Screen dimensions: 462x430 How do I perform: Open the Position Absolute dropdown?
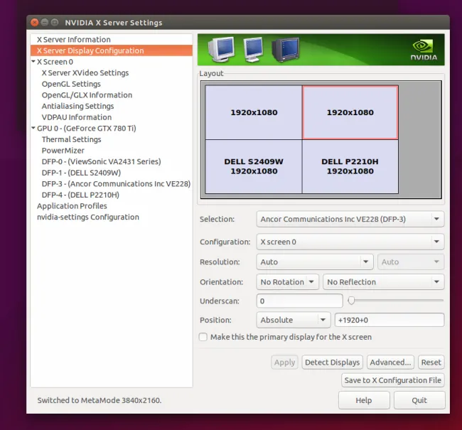pyautogui.click(x=293, y=320)
